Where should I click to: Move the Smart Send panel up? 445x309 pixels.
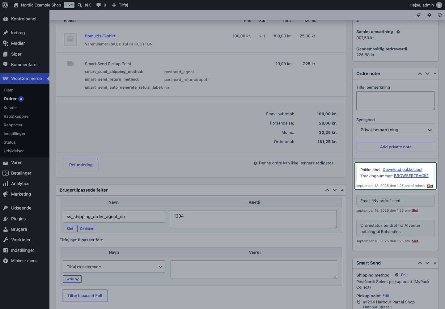point(420,263)
